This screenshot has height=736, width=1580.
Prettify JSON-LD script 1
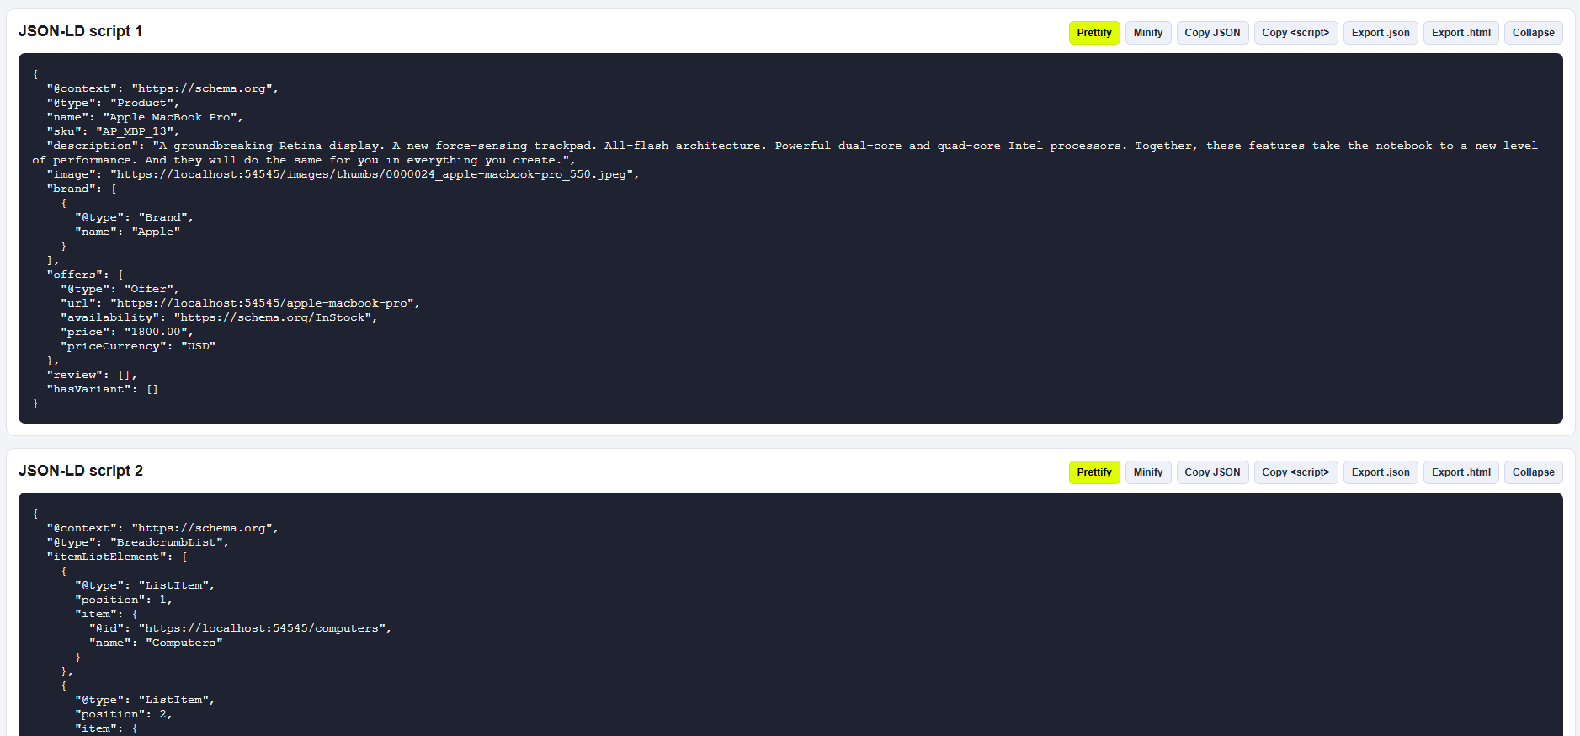[x=1094, y=33]
